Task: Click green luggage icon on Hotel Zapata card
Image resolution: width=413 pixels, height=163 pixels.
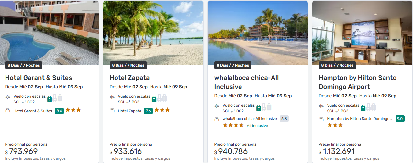Action: (154, 98)
